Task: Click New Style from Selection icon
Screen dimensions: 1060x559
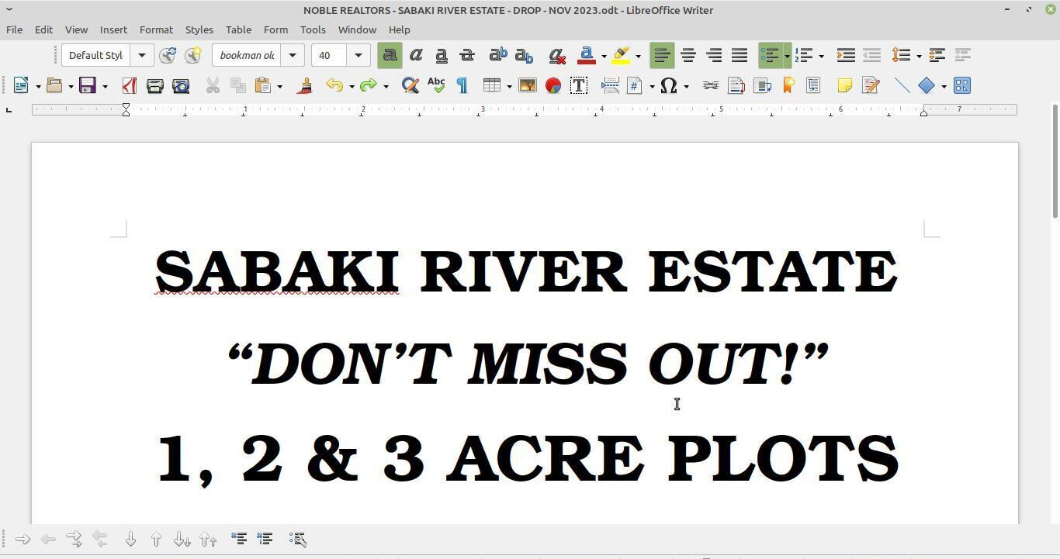Action: pyautogui.click(x=193, y=55)
